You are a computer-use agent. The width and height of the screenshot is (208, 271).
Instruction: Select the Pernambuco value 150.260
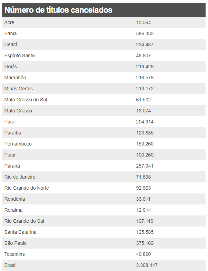tap(145, 144)
